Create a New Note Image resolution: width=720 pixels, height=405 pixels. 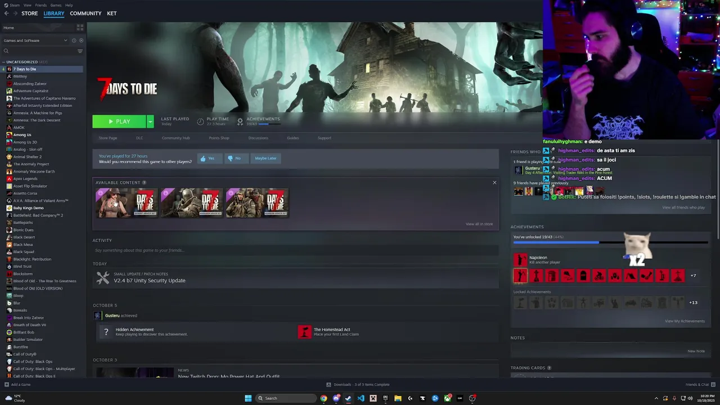696,351
